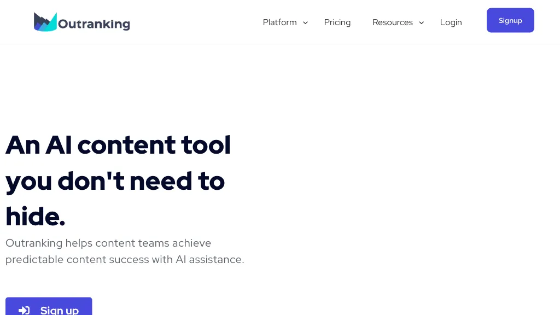560x315 pixels.
Task: Open the Resources menu
Action: tap(392, 22)
